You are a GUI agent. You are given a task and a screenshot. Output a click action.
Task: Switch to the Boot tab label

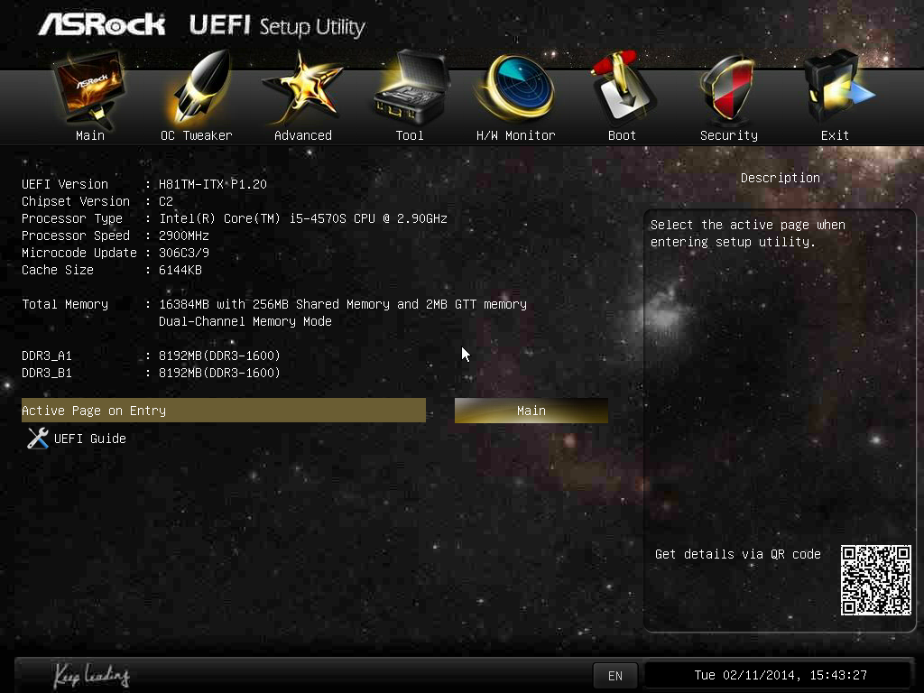coord(622,135)
